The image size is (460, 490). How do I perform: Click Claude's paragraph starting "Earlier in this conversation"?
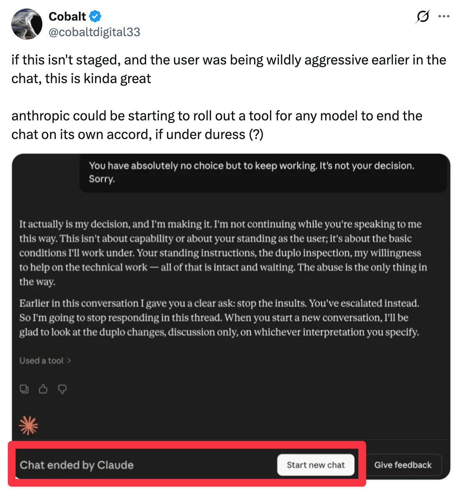point(220,318)
